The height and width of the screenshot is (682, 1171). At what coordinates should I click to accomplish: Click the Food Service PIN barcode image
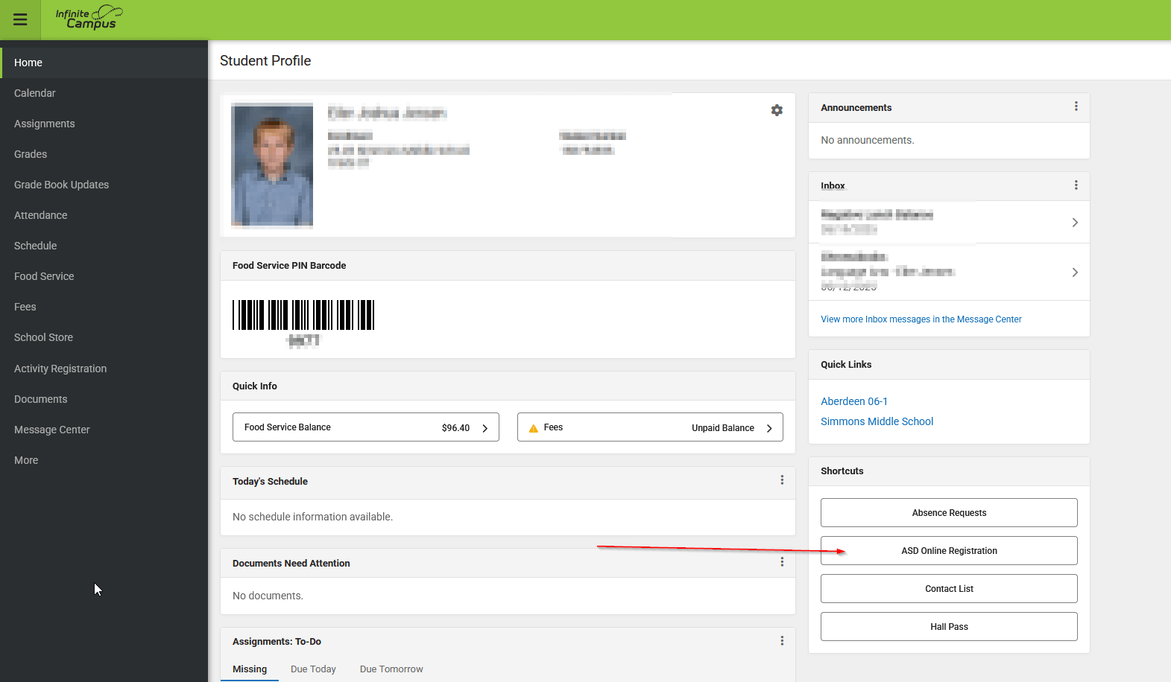click(303, 315)
